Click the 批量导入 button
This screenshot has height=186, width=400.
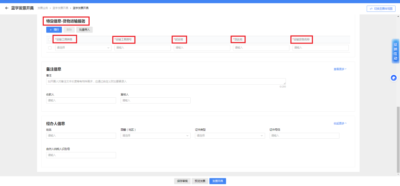click(84, 30)
